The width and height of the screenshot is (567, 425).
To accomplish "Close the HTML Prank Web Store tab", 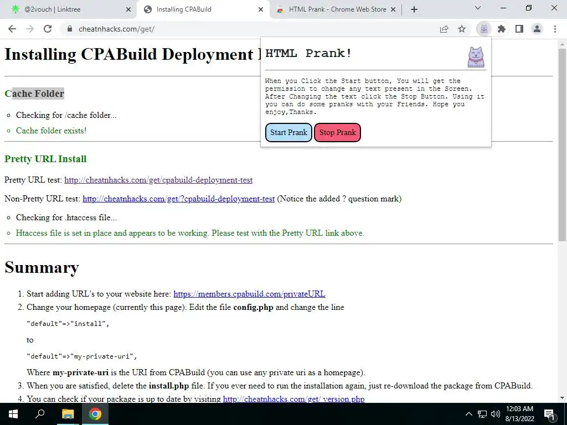I will tap(393, 10).
